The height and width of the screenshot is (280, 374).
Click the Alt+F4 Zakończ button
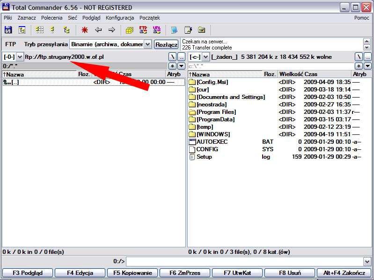click(x=344, y=273)
